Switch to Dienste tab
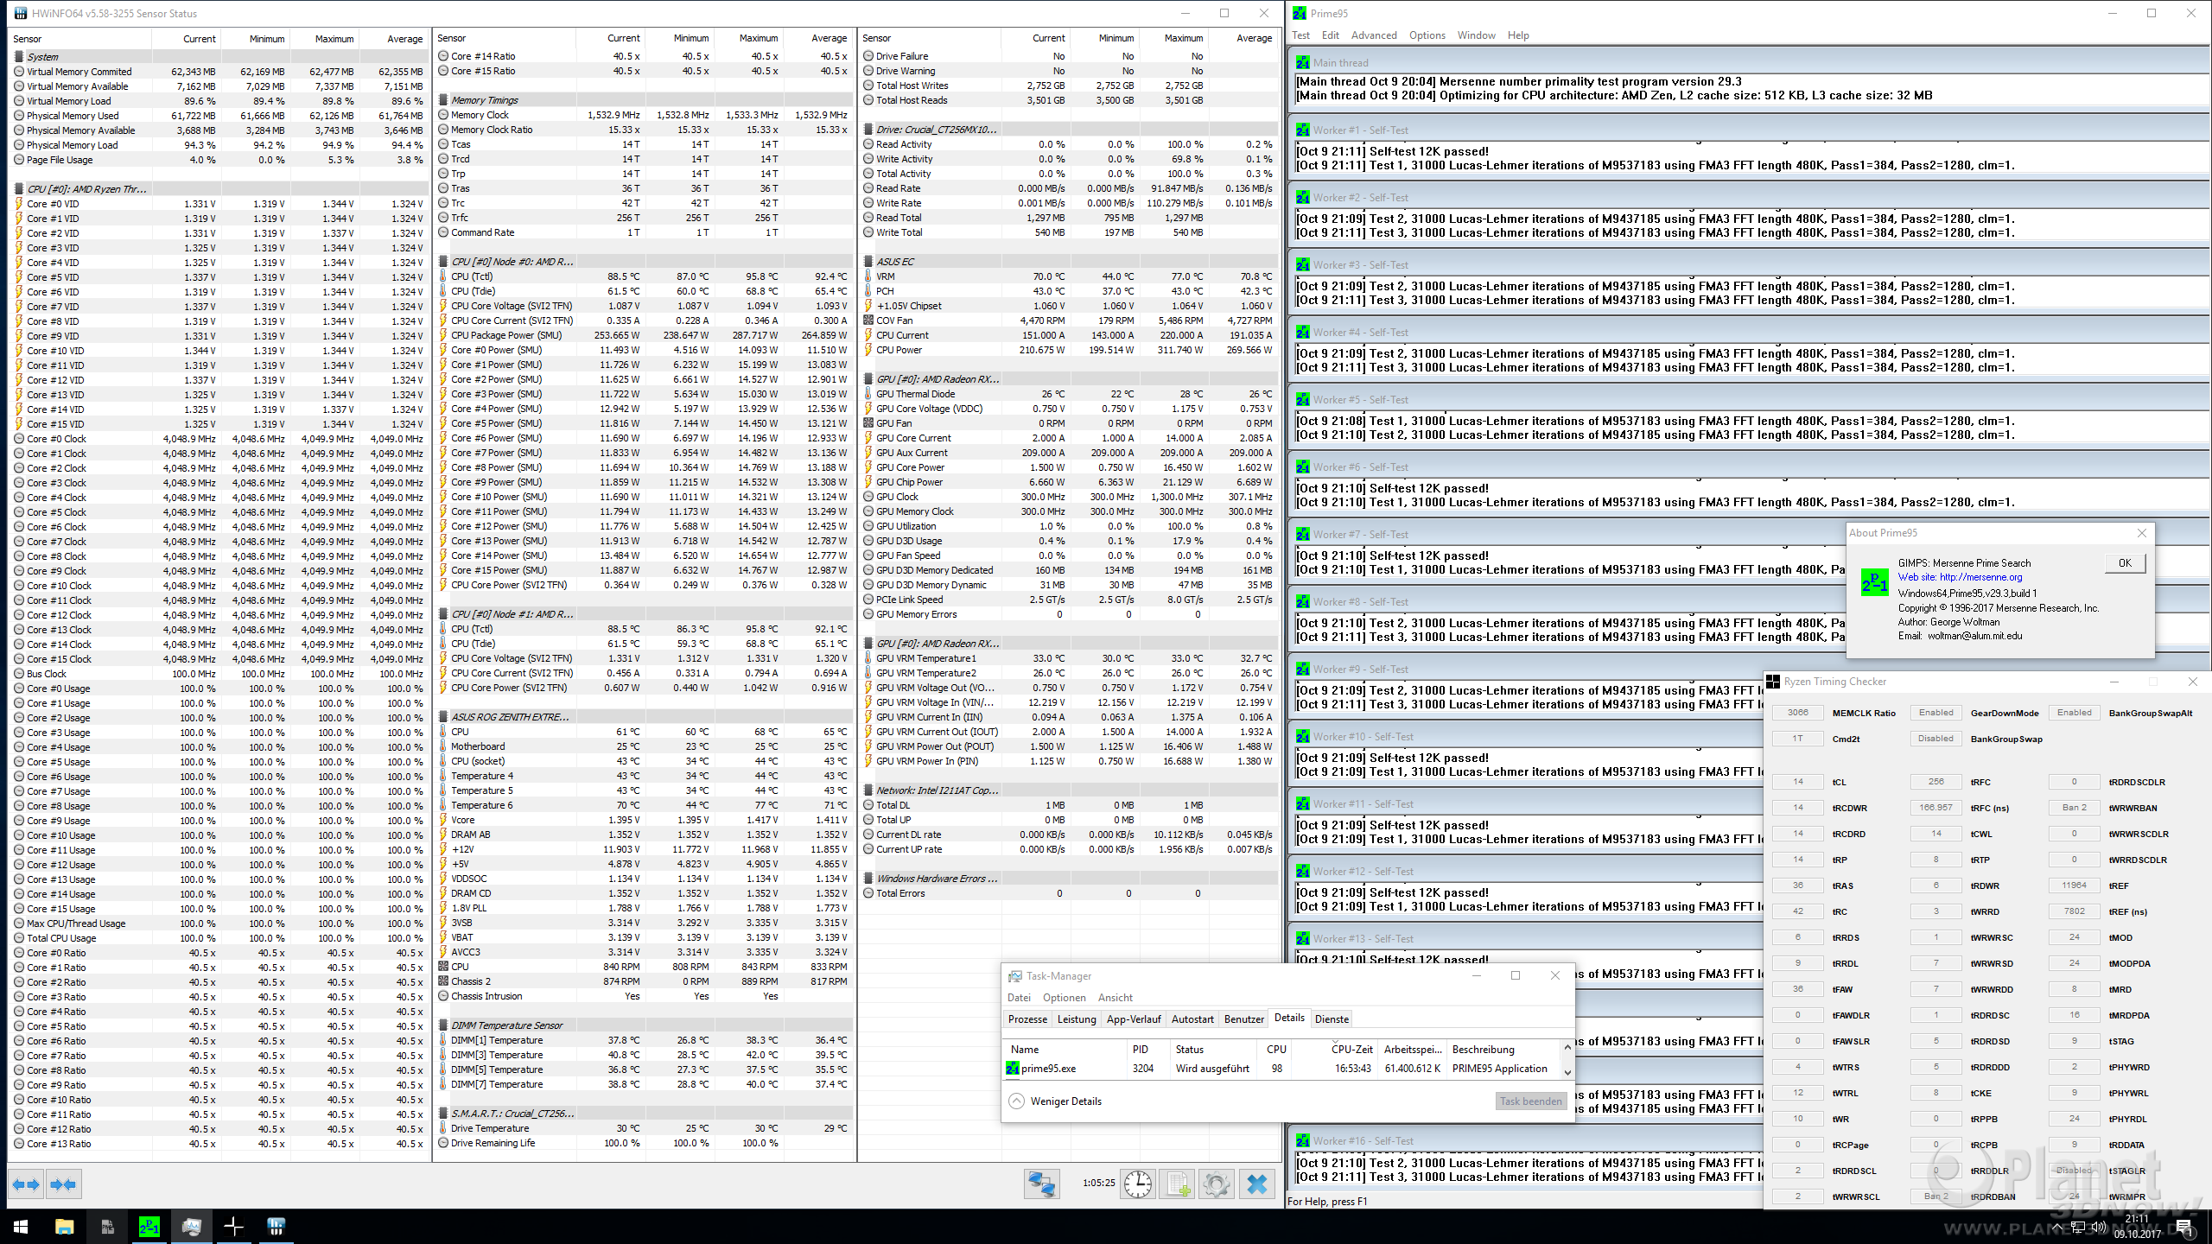 tap(1332, 1019)
